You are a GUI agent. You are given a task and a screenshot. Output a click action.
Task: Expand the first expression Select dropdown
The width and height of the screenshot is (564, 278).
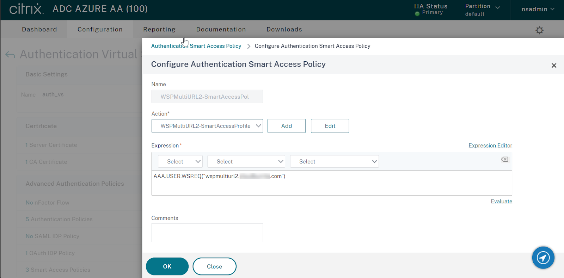(180, 161)
